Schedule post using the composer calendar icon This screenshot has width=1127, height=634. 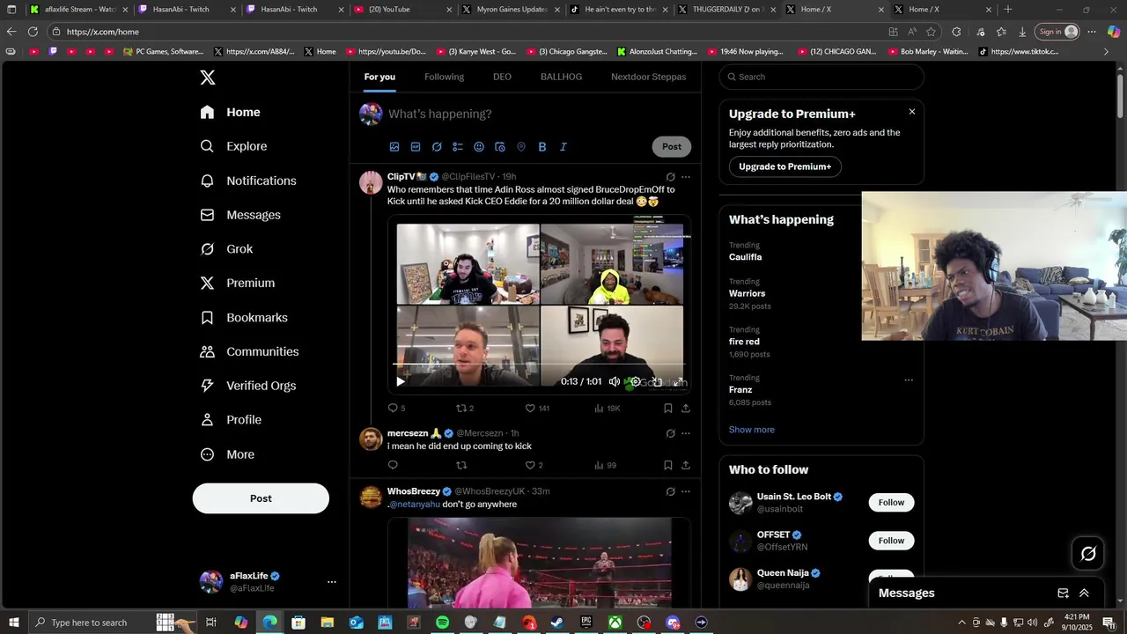[x=500, y=147]
